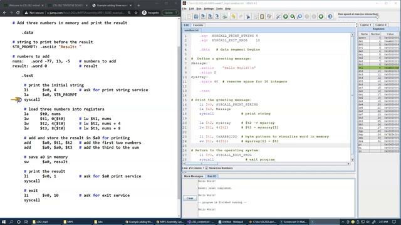Switch to the Execute tab

point(198,25)
